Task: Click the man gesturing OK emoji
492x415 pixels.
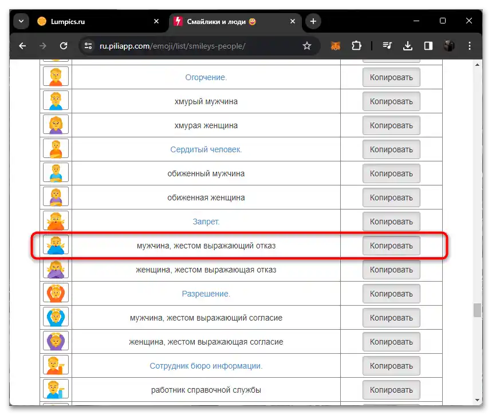Action: pos(56,318)
